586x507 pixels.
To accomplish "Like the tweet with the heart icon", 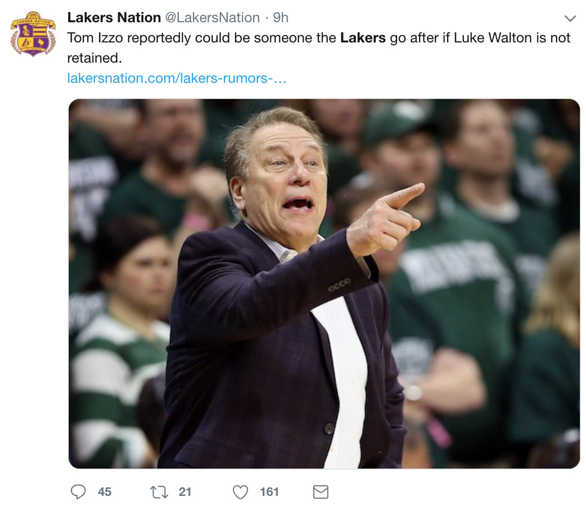I will [x=241, y=491].
